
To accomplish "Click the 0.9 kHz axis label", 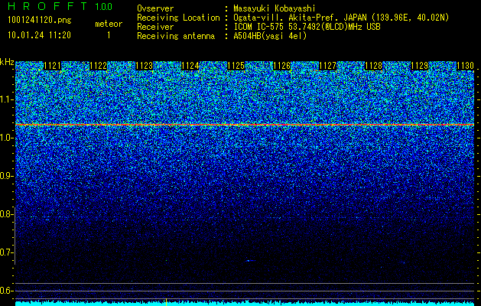I will (x=6, y=176).
